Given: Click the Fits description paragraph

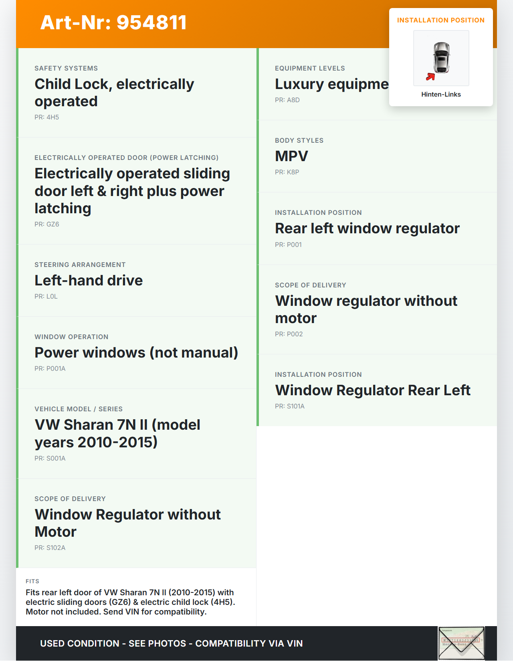Looking at the screenshot, I should tap(130, 602).
